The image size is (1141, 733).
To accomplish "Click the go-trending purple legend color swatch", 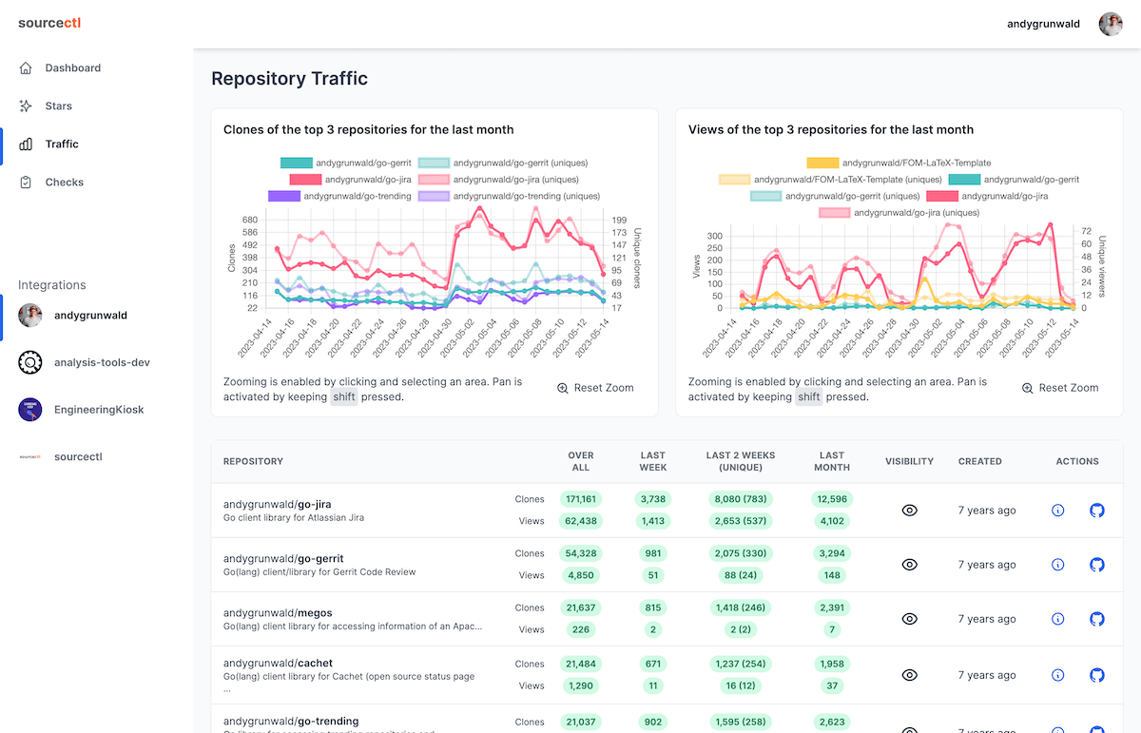I will click(x=285, y=196).
